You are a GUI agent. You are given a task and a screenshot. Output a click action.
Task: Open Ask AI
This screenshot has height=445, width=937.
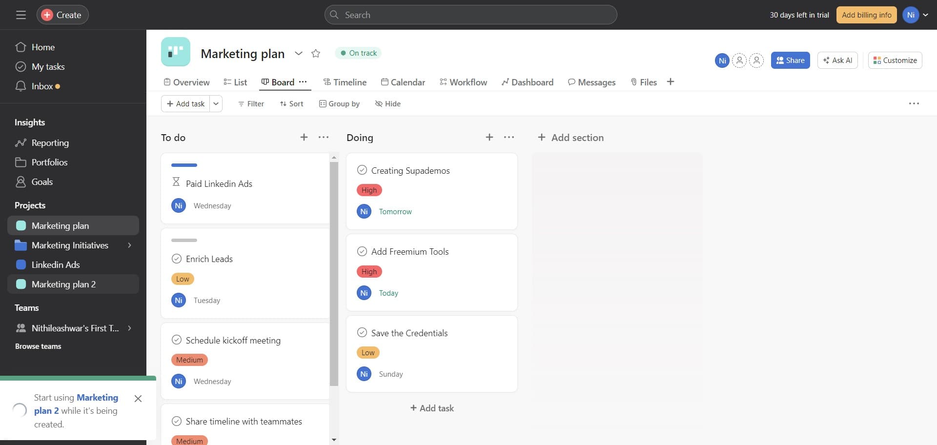click(x=837, y=60)
